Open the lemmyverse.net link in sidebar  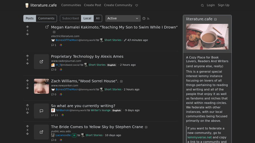tap(199, 137)
